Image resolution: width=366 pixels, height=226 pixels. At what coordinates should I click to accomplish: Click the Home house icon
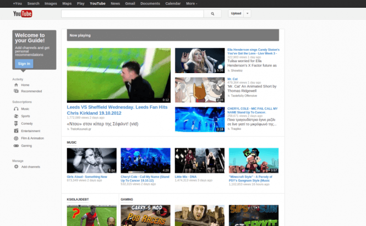tap(16, 85)
